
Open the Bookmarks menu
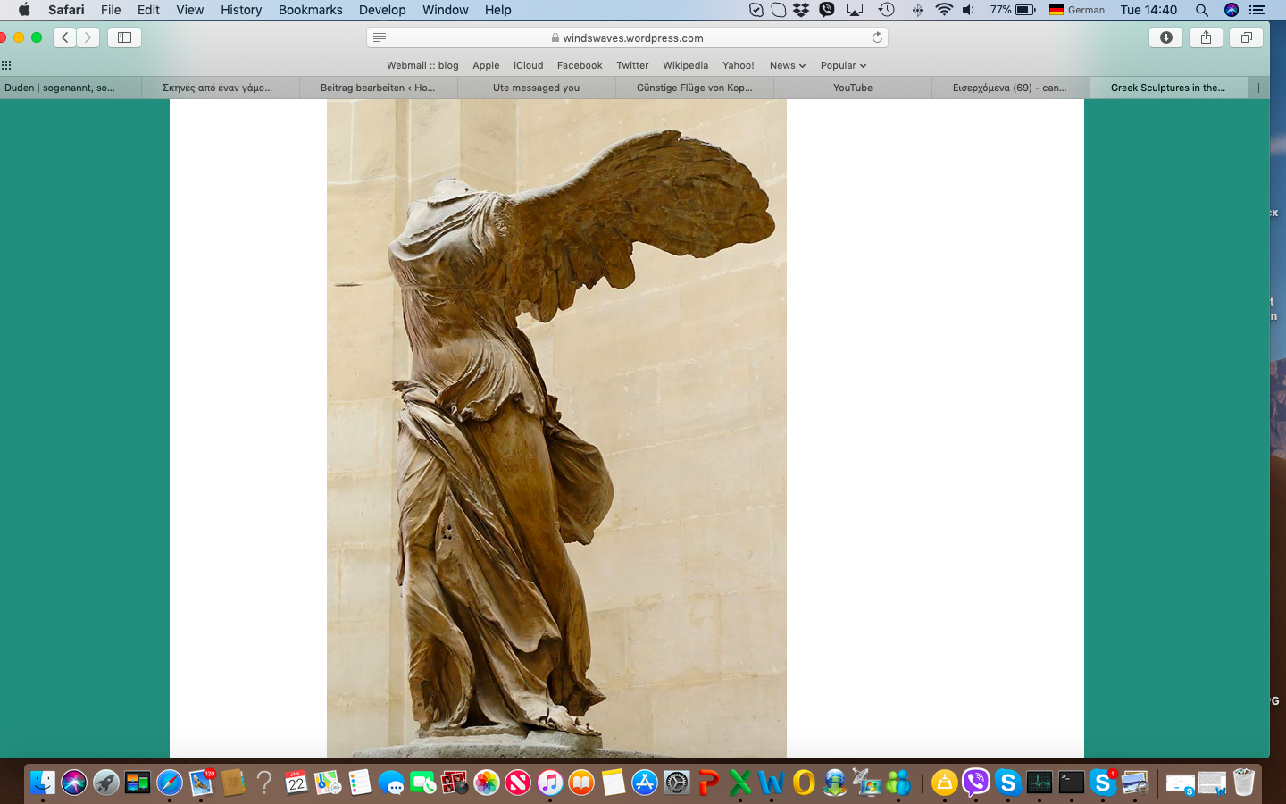point(310,10)
